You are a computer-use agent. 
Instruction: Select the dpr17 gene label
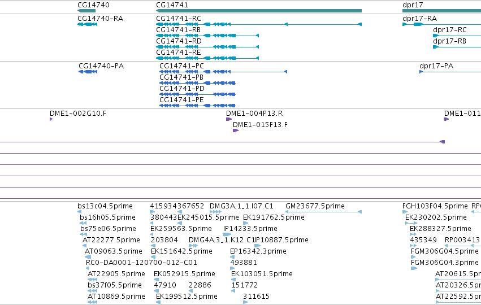click(x=413, y=5)
